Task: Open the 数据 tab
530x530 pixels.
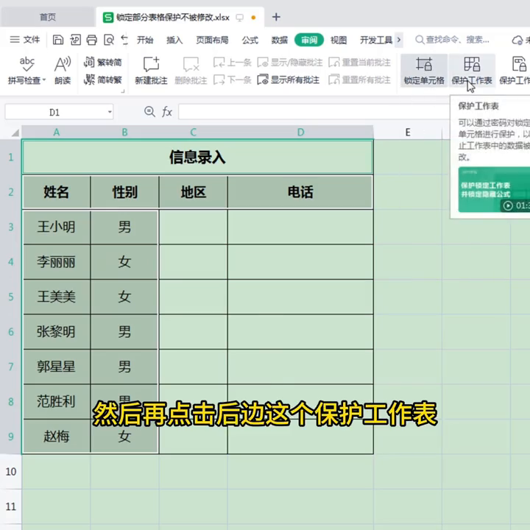Action: [x=280, y=40]
